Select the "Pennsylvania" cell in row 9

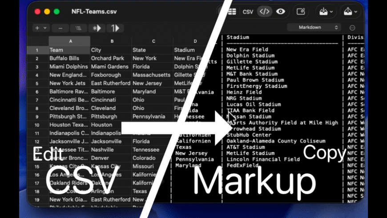(152, 117)
